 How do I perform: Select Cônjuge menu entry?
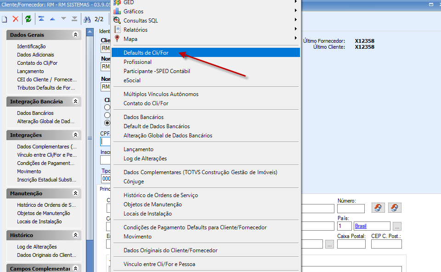click(206, 181)
